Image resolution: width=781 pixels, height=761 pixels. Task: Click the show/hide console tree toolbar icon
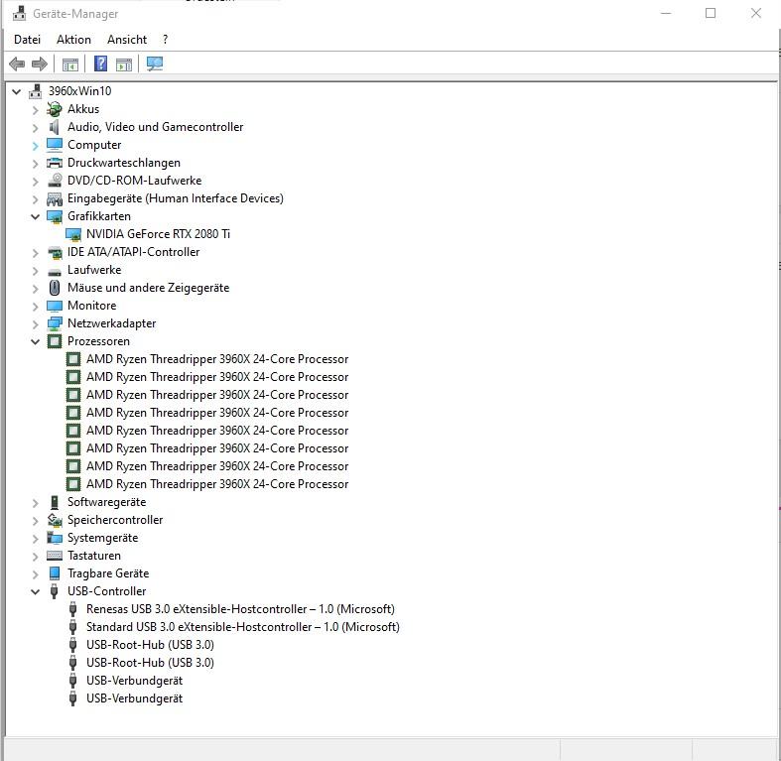point(70,64)
